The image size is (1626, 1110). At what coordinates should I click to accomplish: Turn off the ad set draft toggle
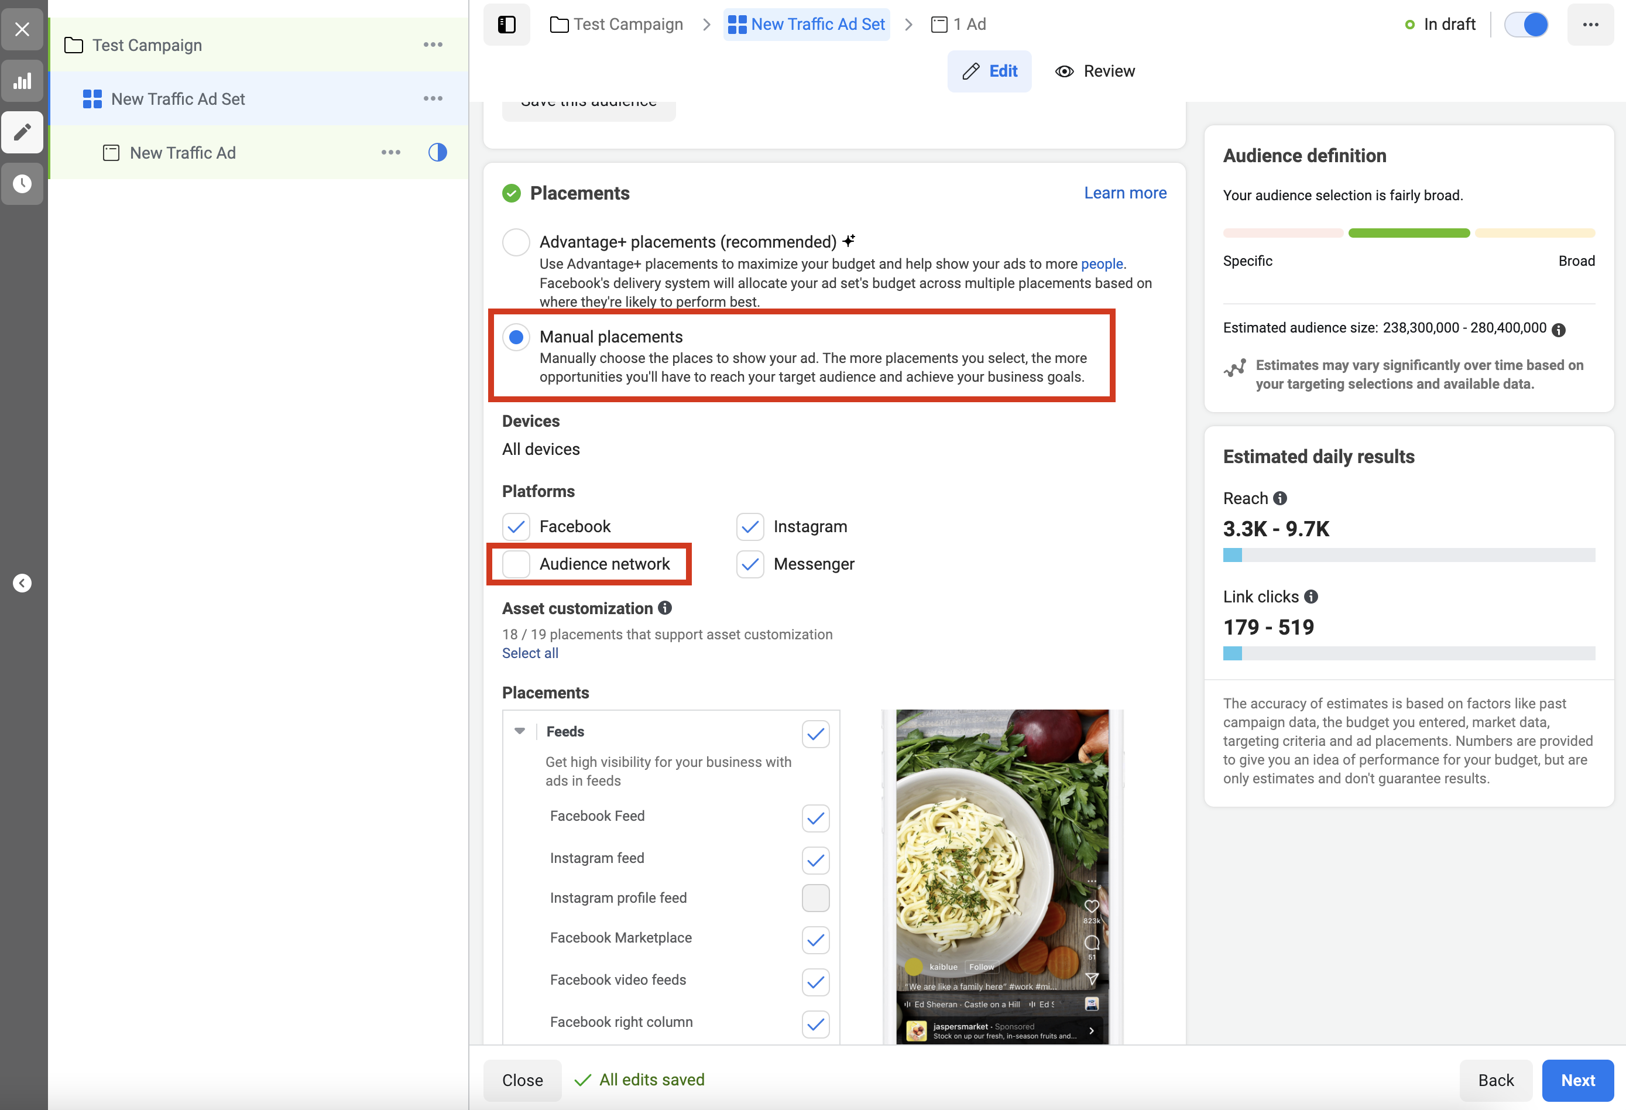point(1526,25)
